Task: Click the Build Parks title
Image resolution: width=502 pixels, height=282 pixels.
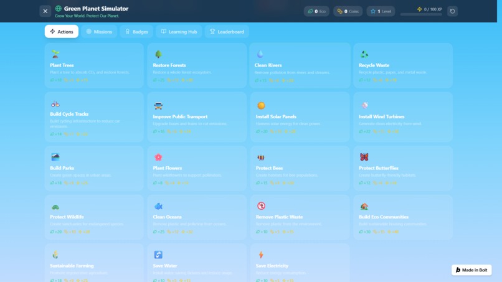Action: coord(62,167)
